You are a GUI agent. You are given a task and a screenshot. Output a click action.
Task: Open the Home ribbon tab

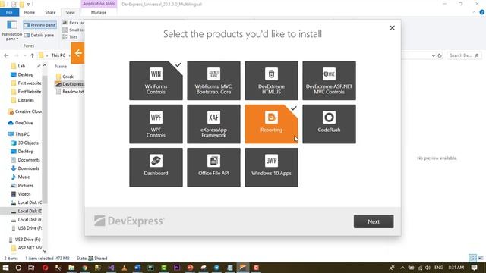(x=30, y=12)
